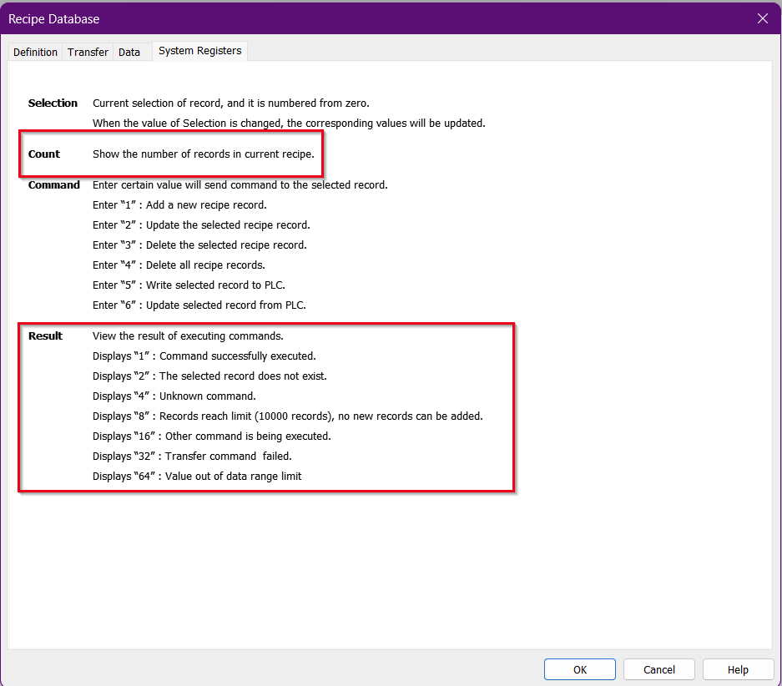The image size is (782, 686).
Task: Click the 'Update selected record from PLC' line
Action: (199, 305)
